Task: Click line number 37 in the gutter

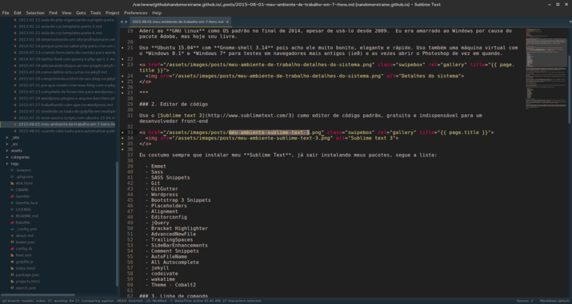Action: point(130,156)
